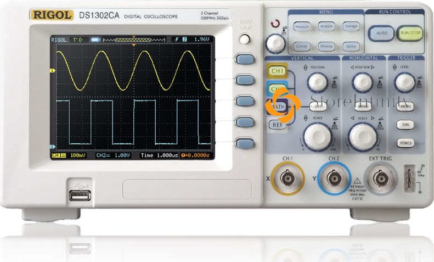Click the CH2 BNC input connector
Viewport: 434px width, 262px height.
pos(334,179)
